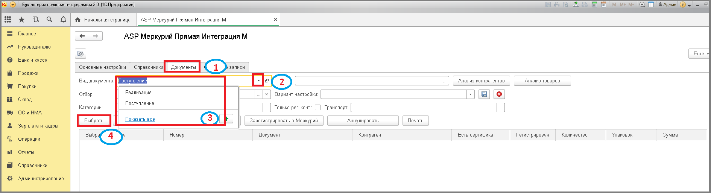Click the Контрагент column header
The height and width of the screenshot is (193, 711).
(402, 135)
